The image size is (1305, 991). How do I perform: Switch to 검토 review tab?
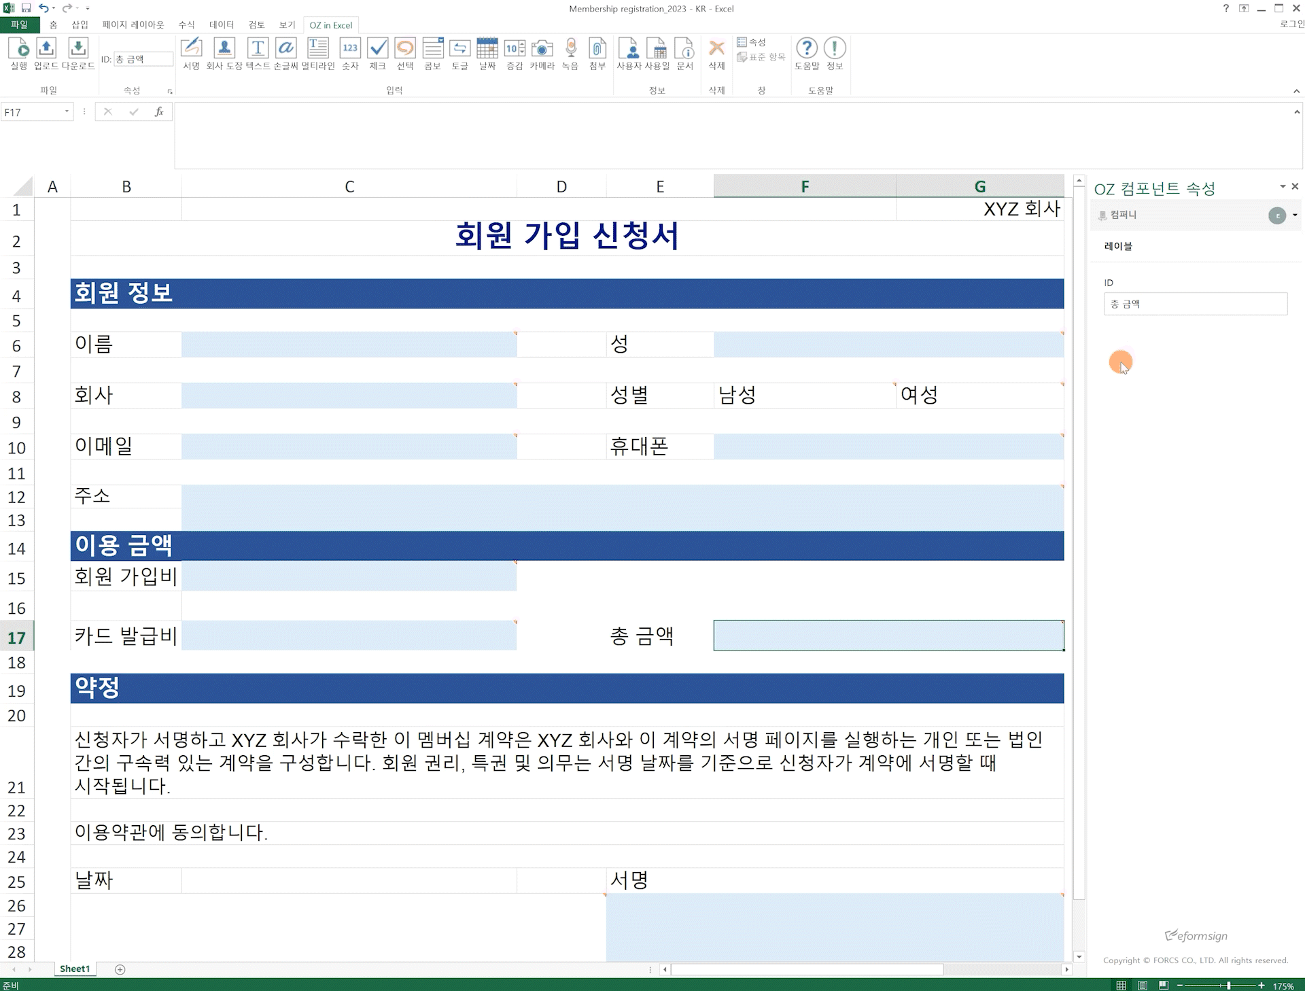tap(256, 24)
